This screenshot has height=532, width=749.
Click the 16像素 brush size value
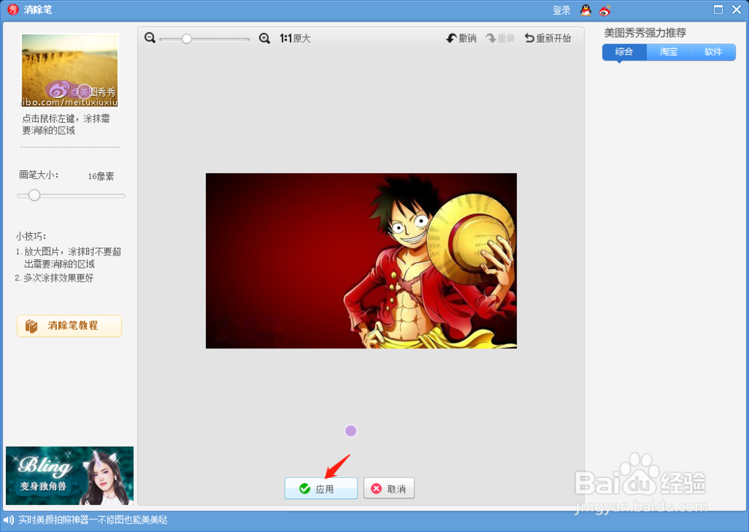coord(101,176)
